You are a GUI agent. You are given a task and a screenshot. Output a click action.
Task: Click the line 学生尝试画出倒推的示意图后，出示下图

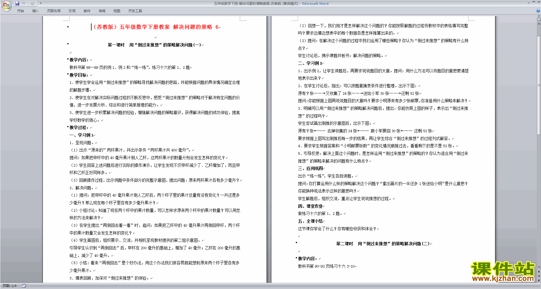coord(335,123)
